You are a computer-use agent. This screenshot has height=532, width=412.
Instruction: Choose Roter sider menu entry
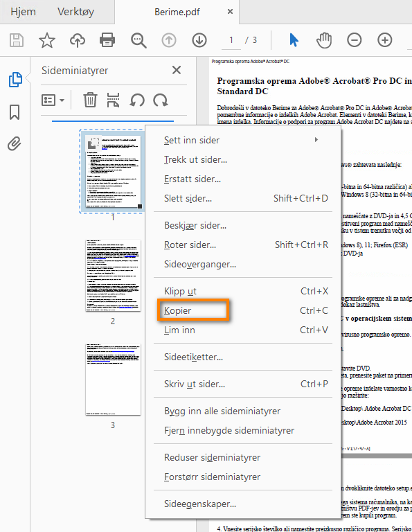point(243,245)
